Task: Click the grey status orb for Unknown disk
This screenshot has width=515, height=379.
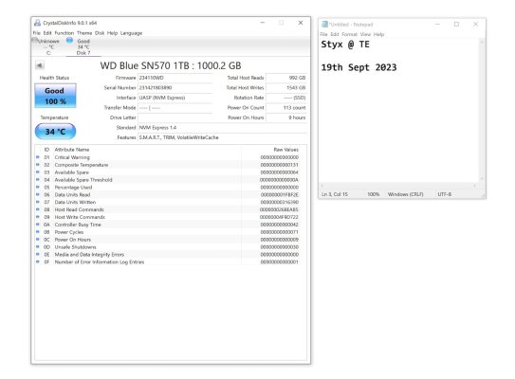Action: [x=34, y=41]
